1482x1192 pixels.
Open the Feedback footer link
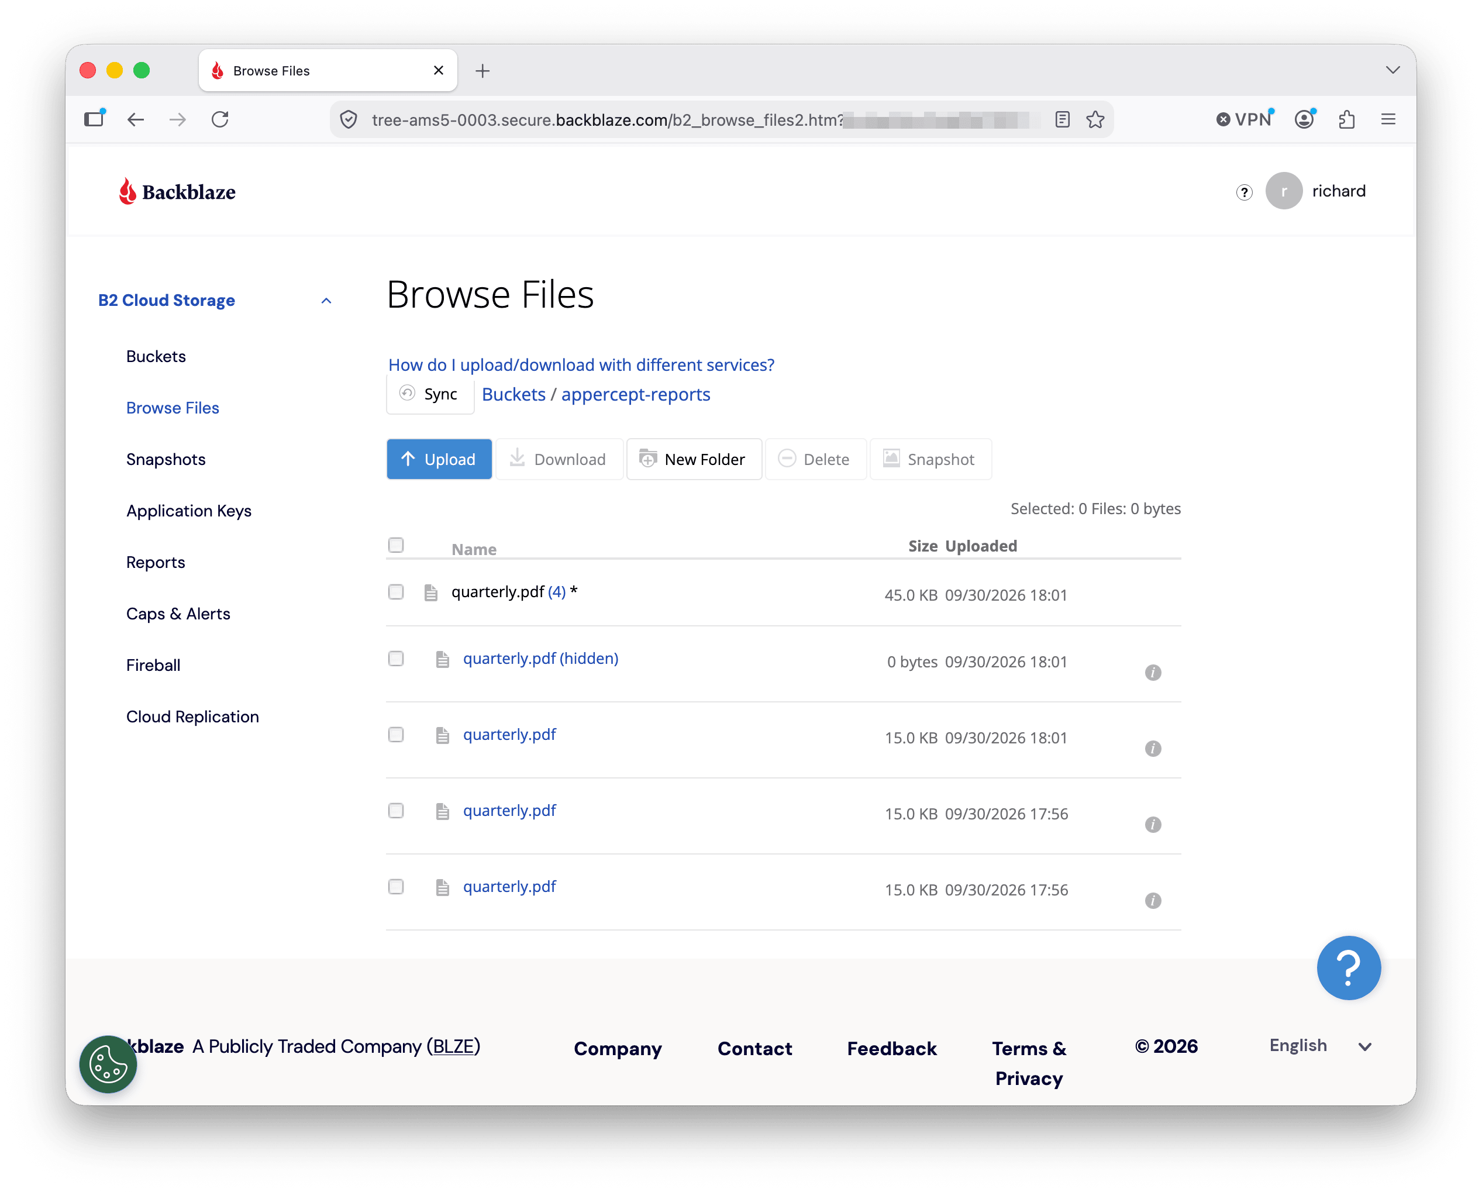pyautogui.click(x=891, y=1048)
